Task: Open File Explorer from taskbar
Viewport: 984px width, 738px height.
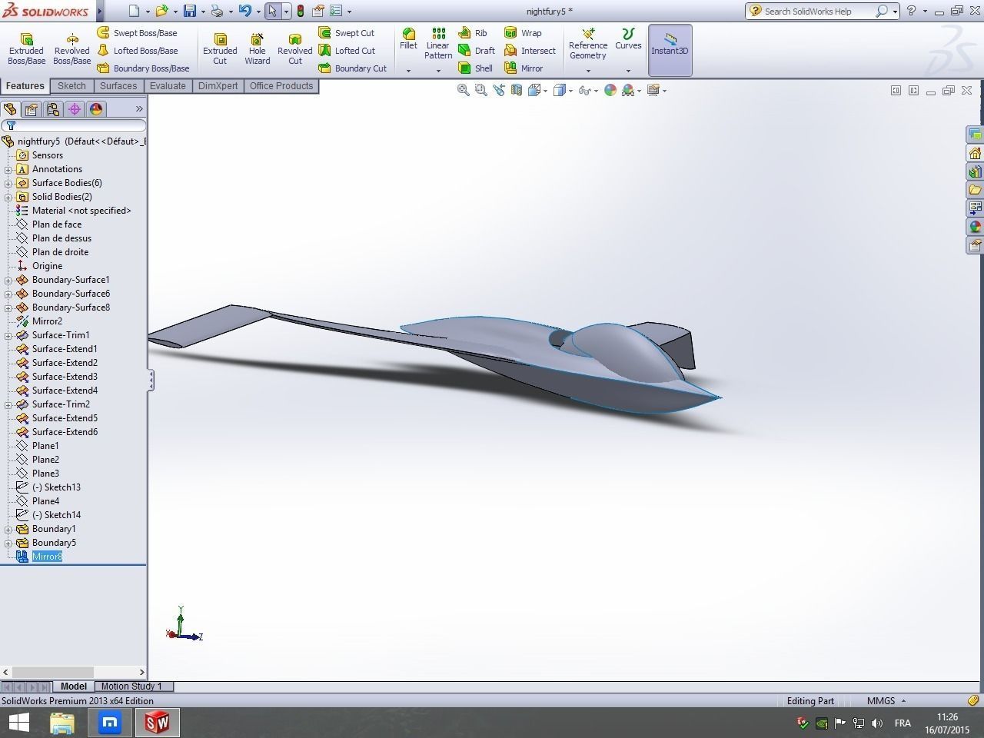Action: [62, 723]
